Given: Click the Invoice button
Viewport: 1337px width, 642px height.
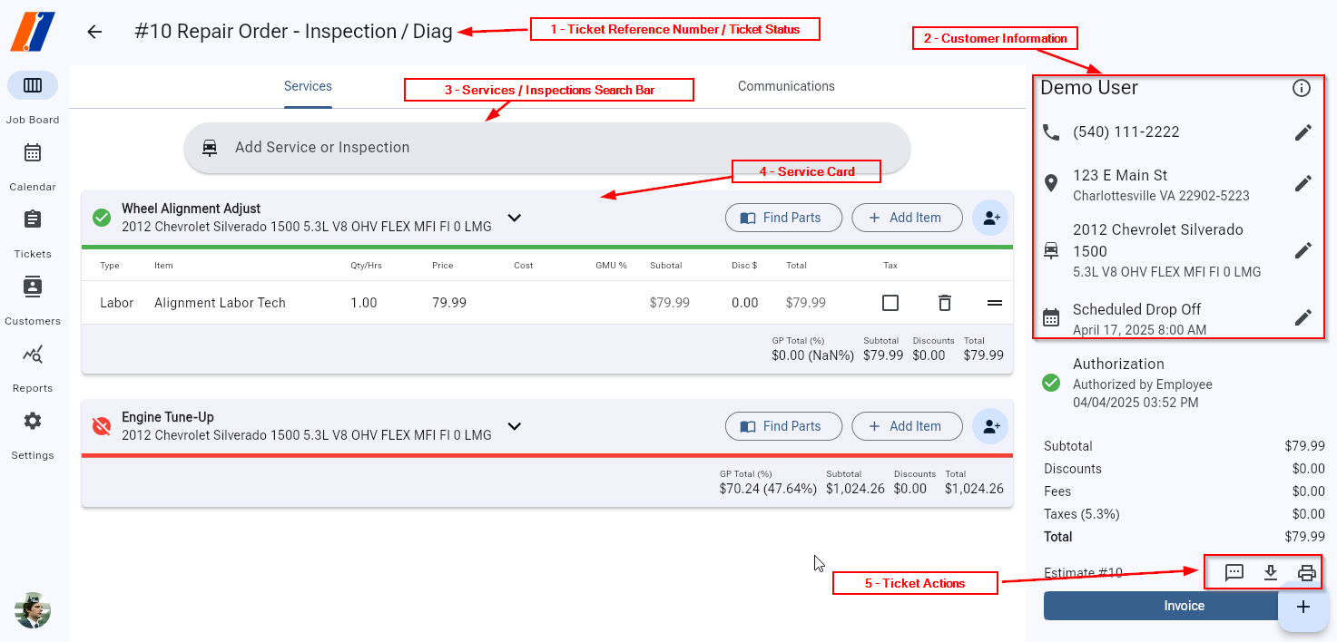Looking at the screenshot, I should pos(1160,606).
